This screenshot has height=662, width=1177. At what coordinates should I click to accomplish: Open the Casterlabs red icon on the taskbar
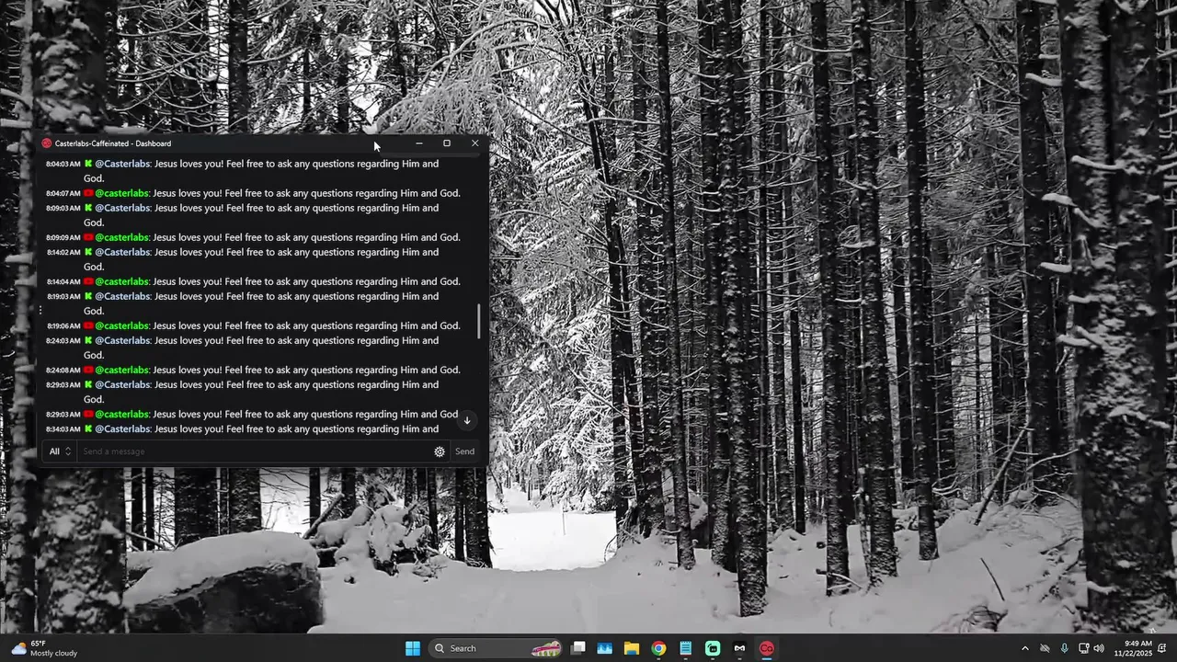pyautogui.click(x=767, y=648)
